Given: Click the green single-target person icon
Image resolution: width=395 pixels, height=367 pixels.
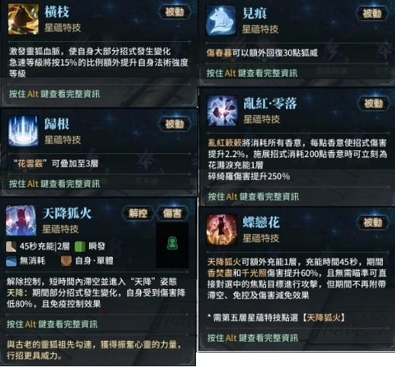Looking at the screenshot, I should [172, 243].
